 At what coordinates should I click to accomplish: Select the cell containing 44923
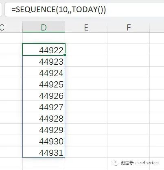[44, 61]
